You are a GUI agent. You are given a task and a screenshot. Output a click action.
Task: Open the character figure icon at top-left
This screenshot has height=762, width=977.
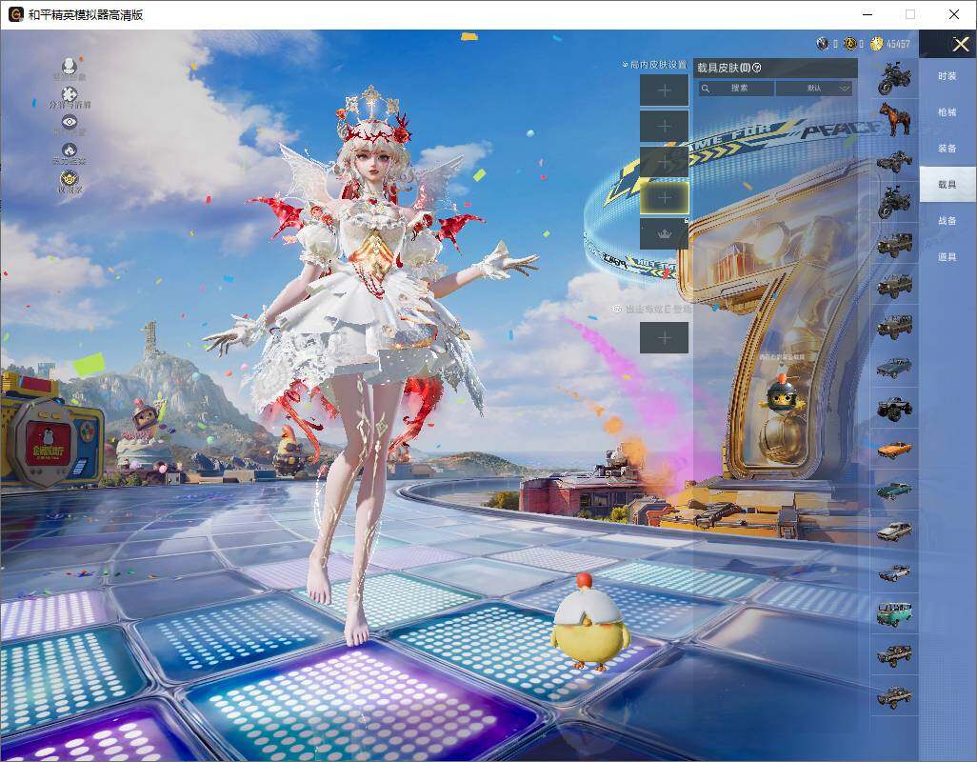pyautogui.click(x=69, y=66)
